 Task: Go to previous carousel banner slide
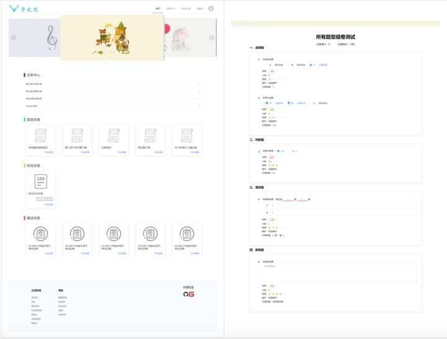tap(14, 38)
